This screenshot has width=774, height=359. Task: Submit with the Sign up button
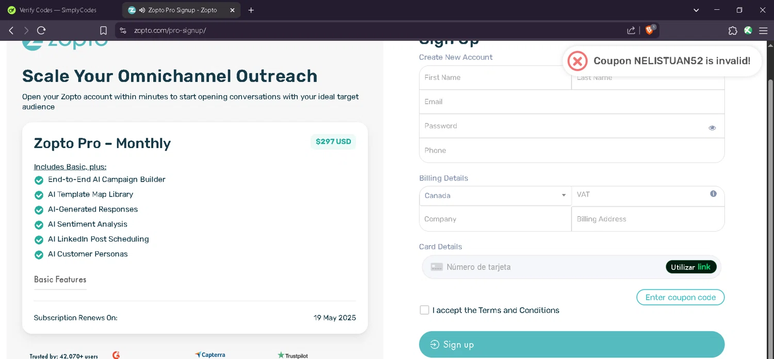572,345
